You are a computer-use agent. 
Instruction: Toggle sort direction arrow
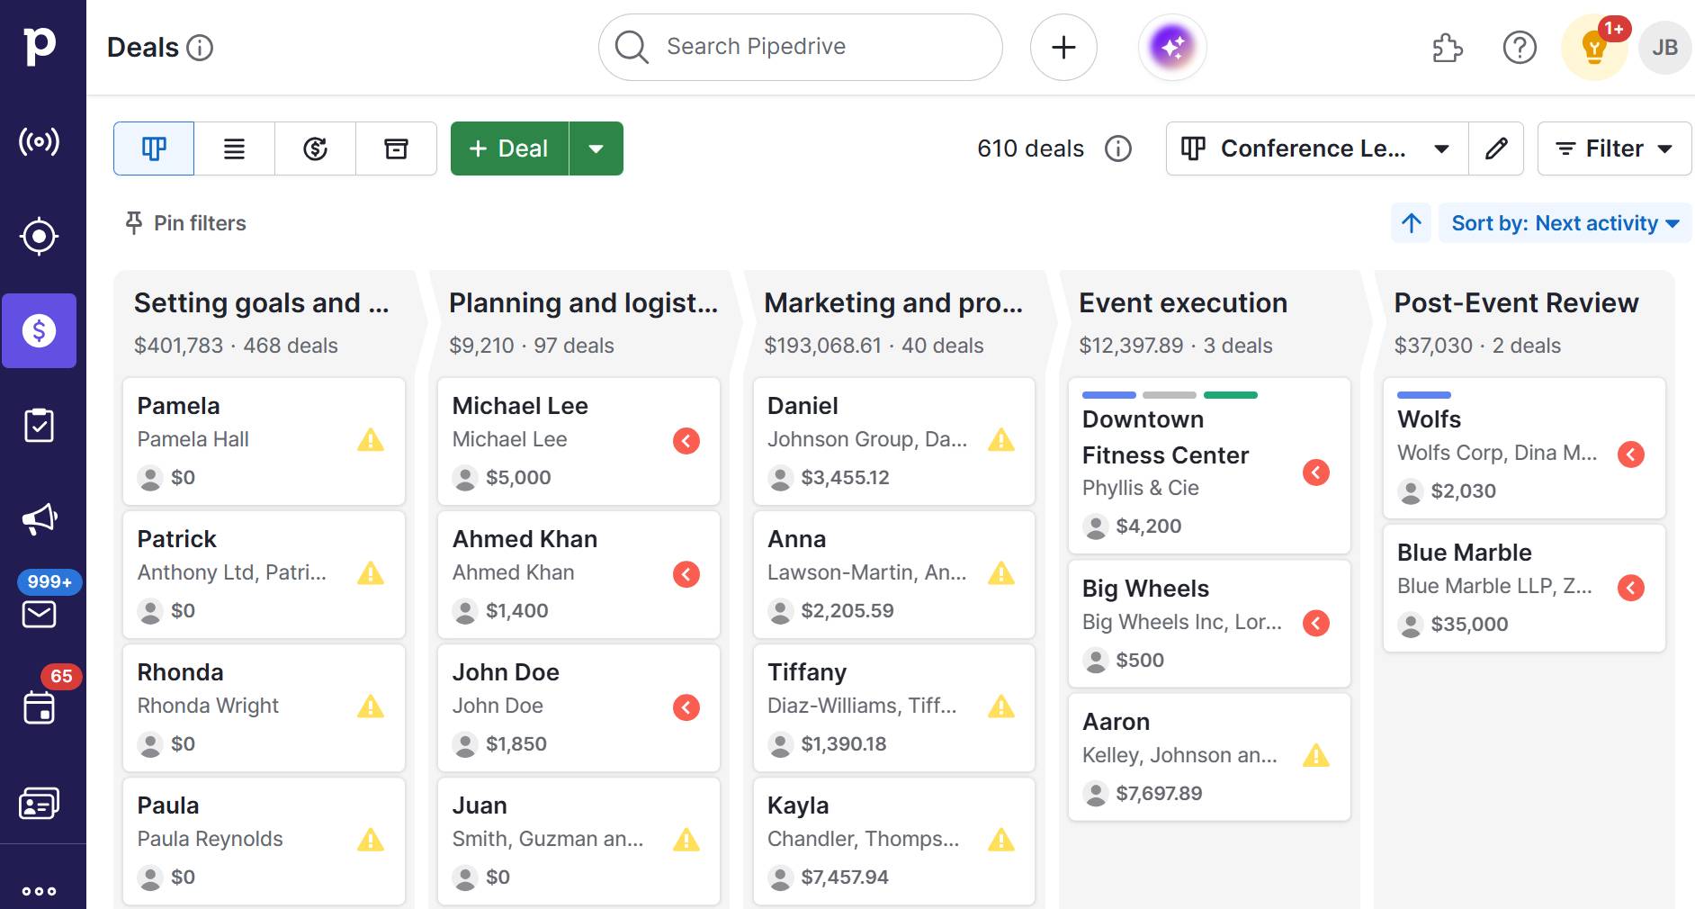point(1412,223)
